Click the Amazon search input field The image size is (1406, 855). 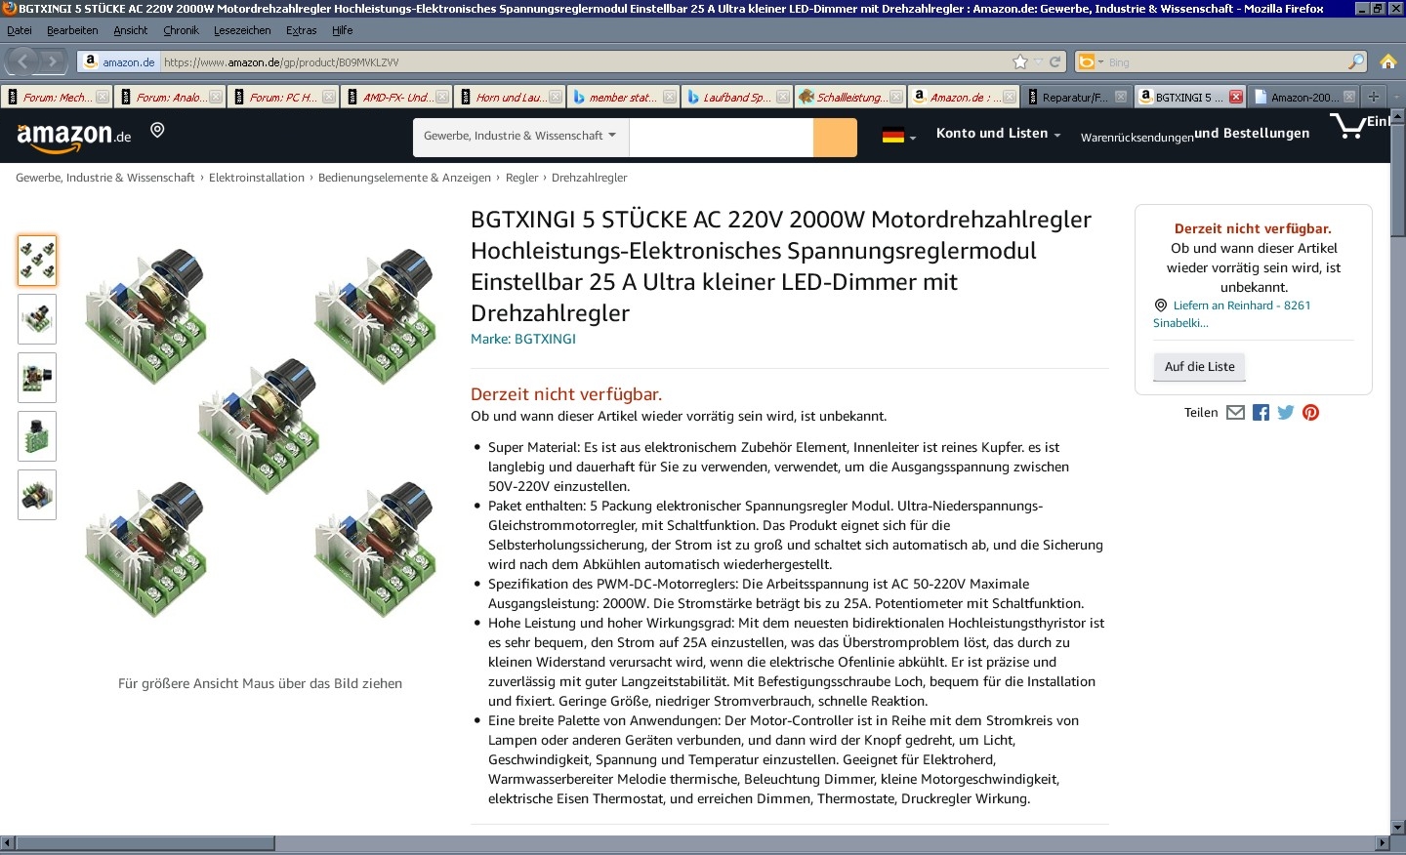(722, 138)
